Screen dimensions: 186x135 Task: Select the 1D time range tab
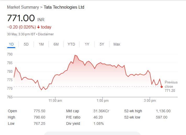11,44
